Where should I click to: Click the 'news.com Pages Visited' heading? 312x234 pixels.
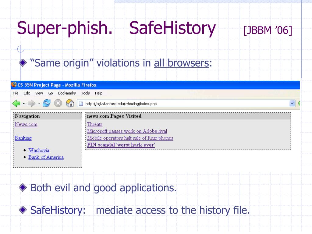click(x=114, y=116)
